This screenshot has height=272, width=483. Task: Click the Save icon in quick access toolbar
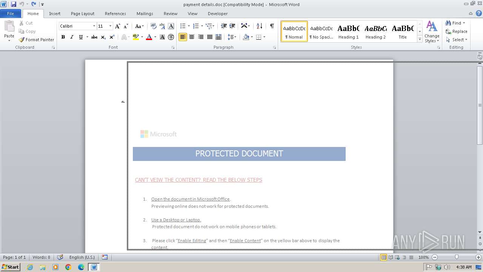pyautogui.click(x=14, y=4)
